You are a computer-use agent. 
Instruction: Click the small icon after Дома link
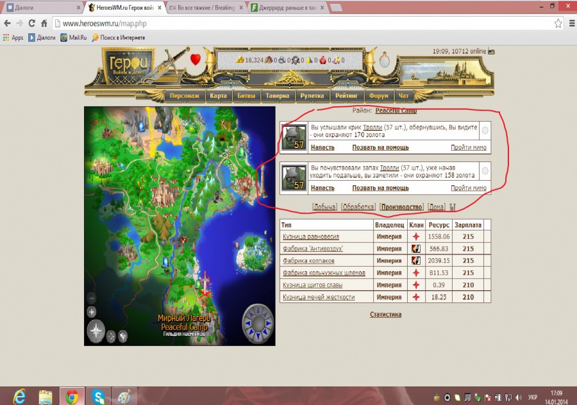click(x=452, y=207)
